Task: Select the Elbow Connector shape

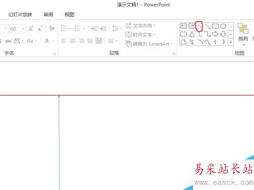Action: [201, 34]
